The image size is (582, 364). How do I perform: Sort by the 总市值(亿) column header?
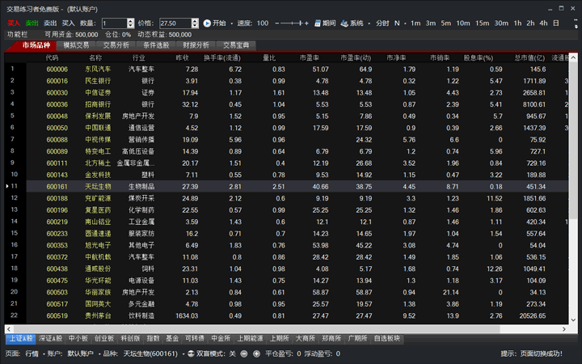(529, 58)
